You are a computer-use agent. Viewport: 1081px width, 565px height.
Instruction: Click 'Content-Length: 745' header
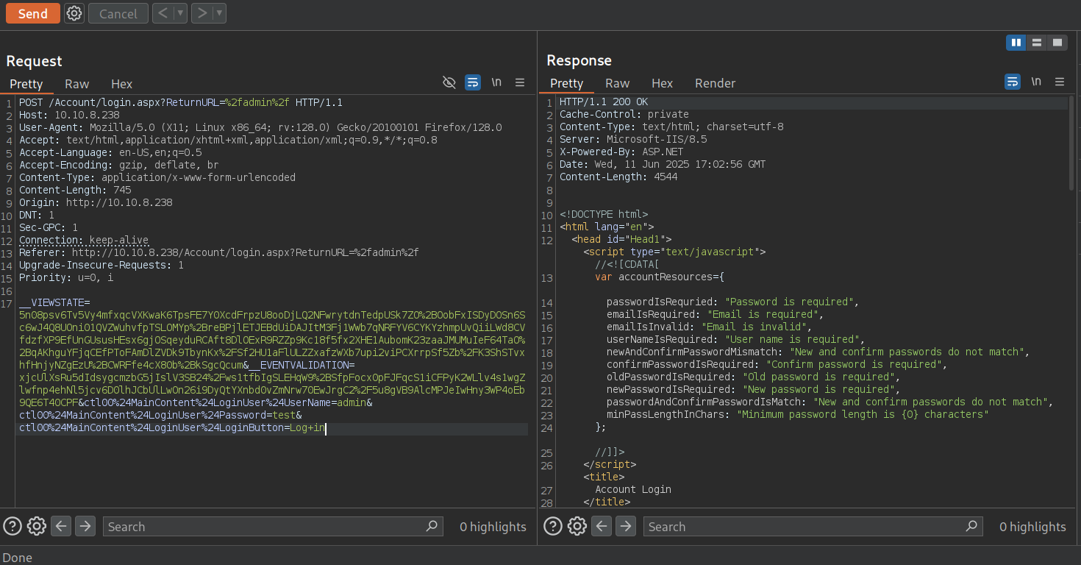click(75, 190)
